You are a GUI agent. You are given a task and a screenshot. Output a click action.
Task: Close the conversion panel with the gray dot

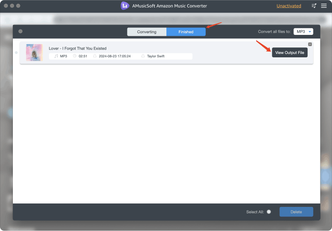coord(20,31)
